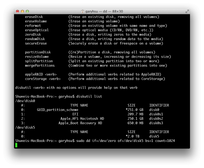204x168 pixels.
Task: Click the window title 'garyhsu — dd — 88×30'
Action: 104,11
